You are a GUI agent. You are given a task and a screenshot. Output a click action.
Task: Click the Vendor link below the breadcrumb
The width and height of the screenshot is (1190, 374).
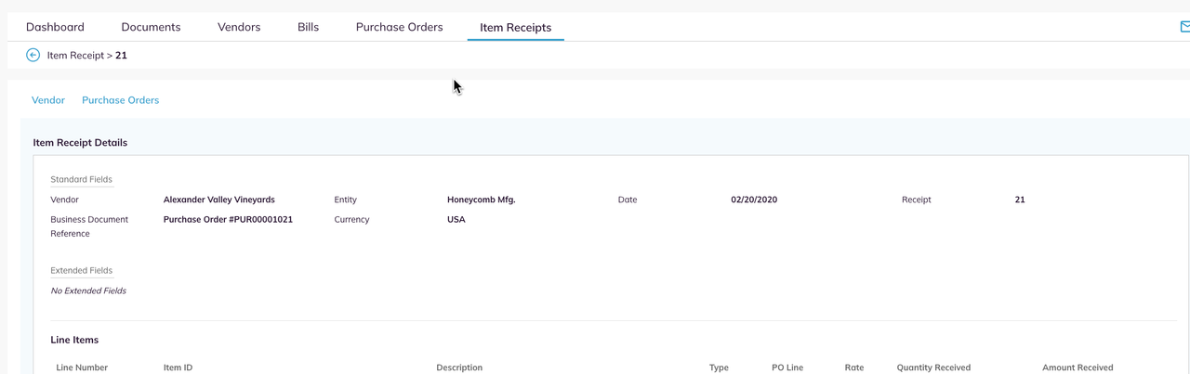[x=48, y=100]
